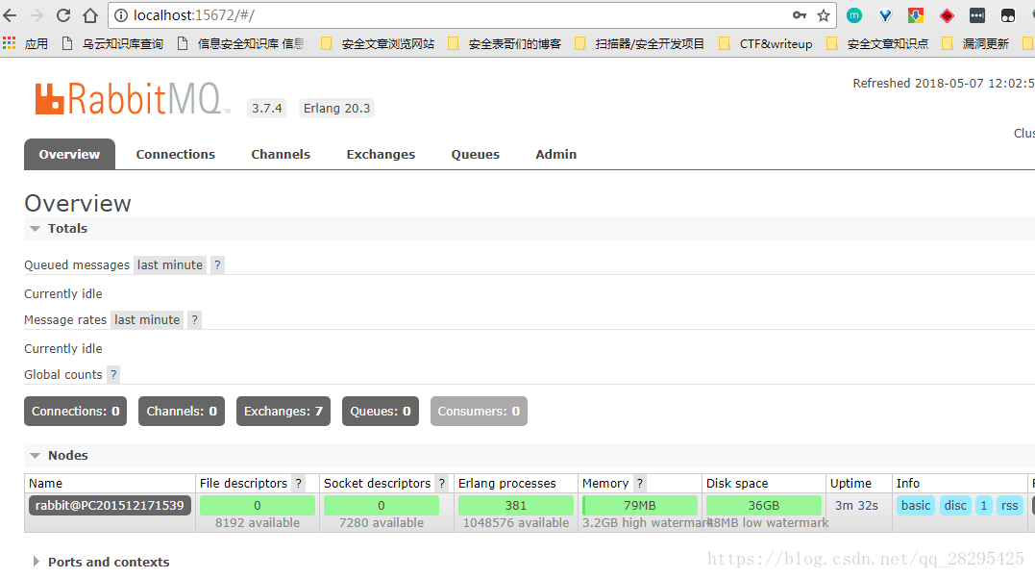
Task: Open help for Socket descriptors column
Action: coord(442,484)
